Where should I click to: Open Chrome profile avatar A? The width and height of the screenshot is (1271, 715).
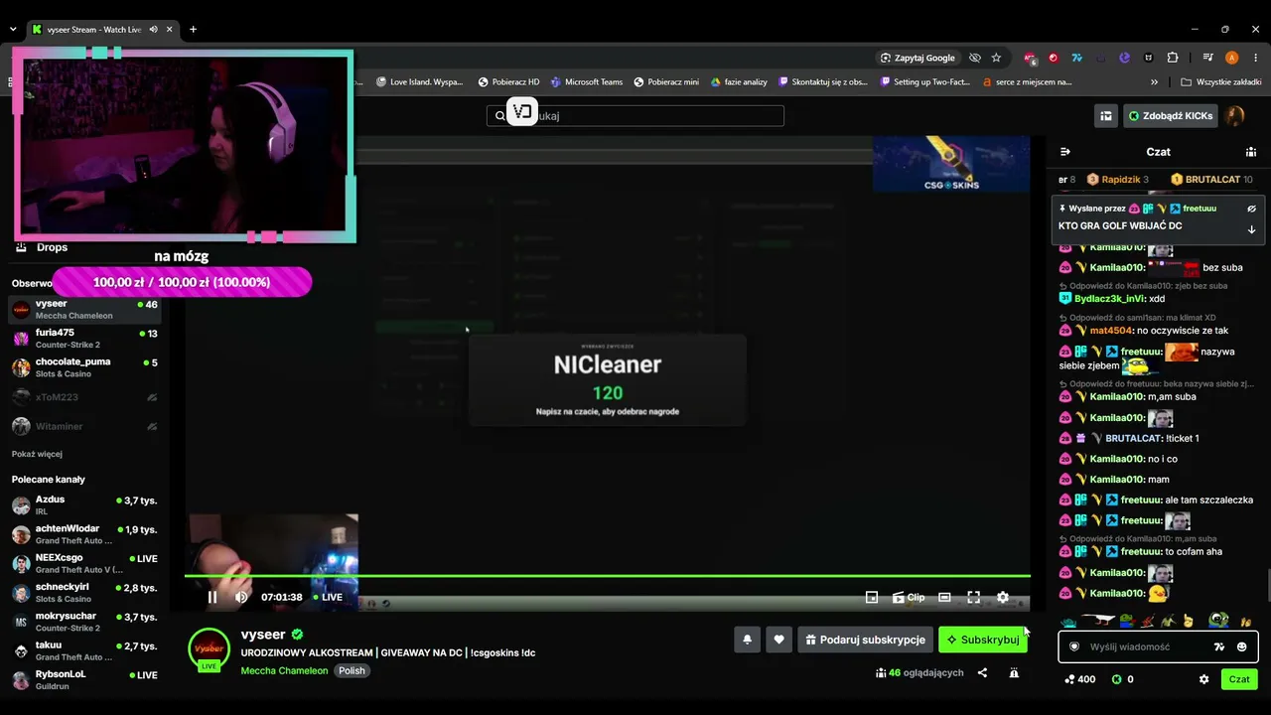click(x=1232, y=58)
